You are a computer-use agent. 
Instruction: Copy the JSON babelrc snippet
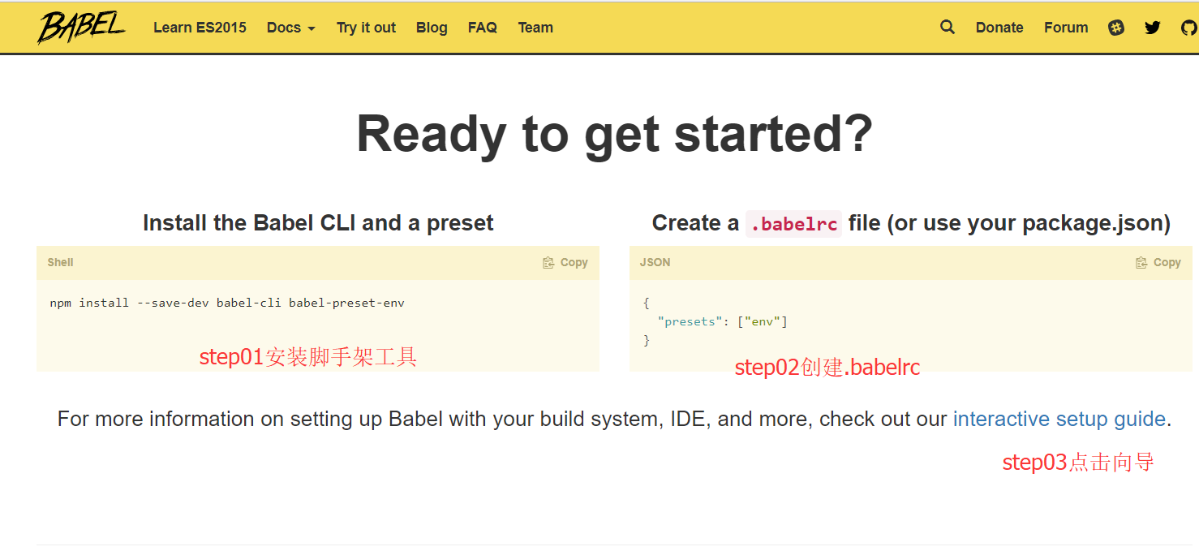(1158, 262)
